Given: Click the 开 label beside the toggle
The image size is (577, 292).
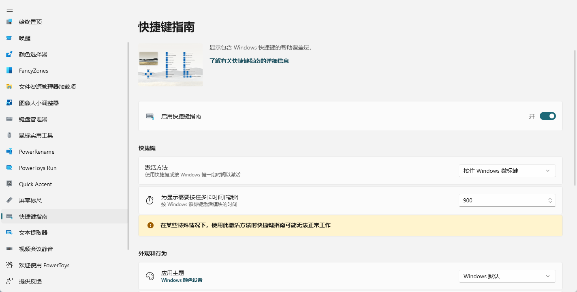Looking at the screenshot, I should (532, 116).
